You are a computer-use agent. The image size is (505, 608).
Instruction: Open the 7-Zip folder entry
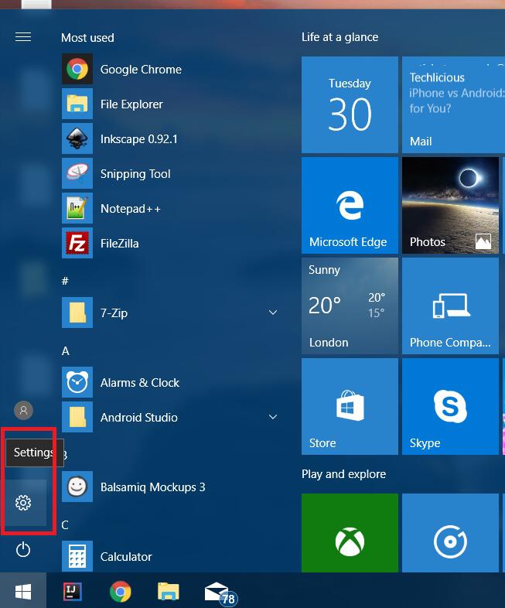tap(171, 313)
